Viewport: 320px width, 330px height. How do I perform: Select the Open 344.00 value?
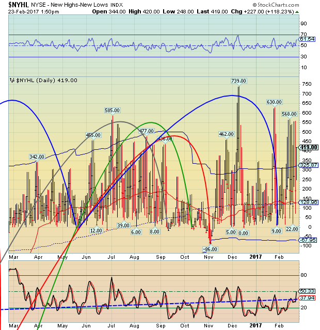(x=109, y=11)
